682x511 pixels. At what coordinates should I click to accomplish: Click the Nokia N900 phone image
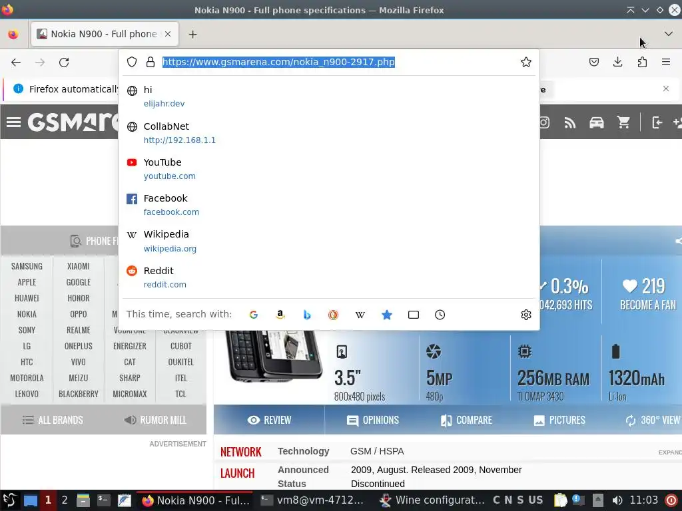tap(274, 355)
